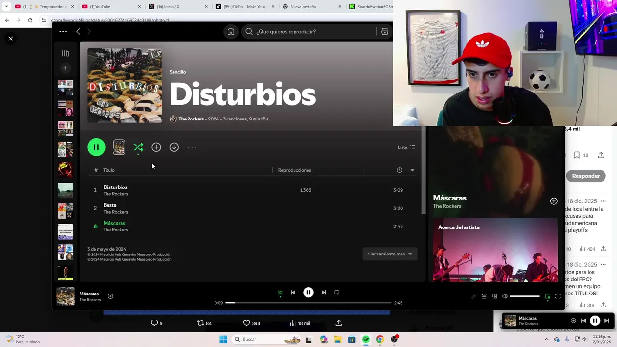617x347 pixels.
Task: Like the X post showing 394 likes
Action: pos(252,323)
